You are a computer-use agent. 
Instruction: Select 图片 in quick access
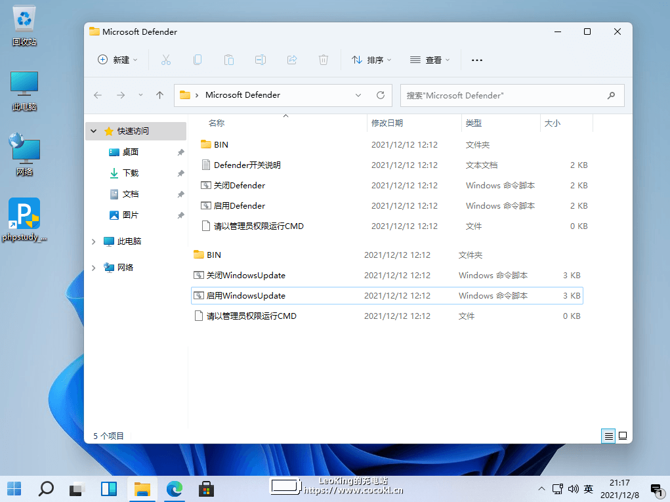coord(130,215)
